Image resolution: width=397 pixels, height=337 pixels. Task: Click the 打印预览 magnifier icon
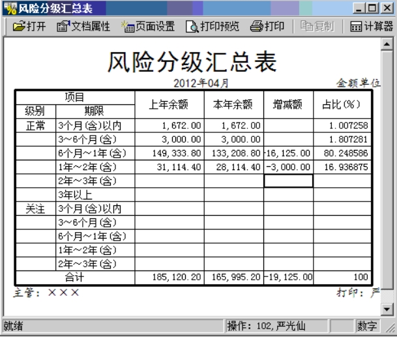(192, 26)
